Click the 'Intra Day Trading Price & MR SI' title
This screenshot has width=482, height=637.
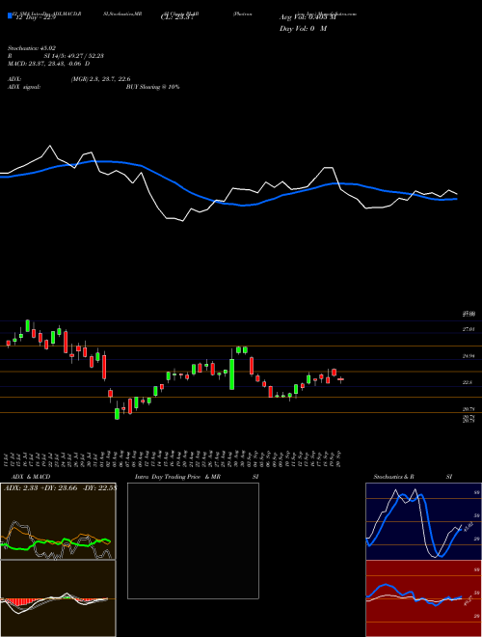197,477
